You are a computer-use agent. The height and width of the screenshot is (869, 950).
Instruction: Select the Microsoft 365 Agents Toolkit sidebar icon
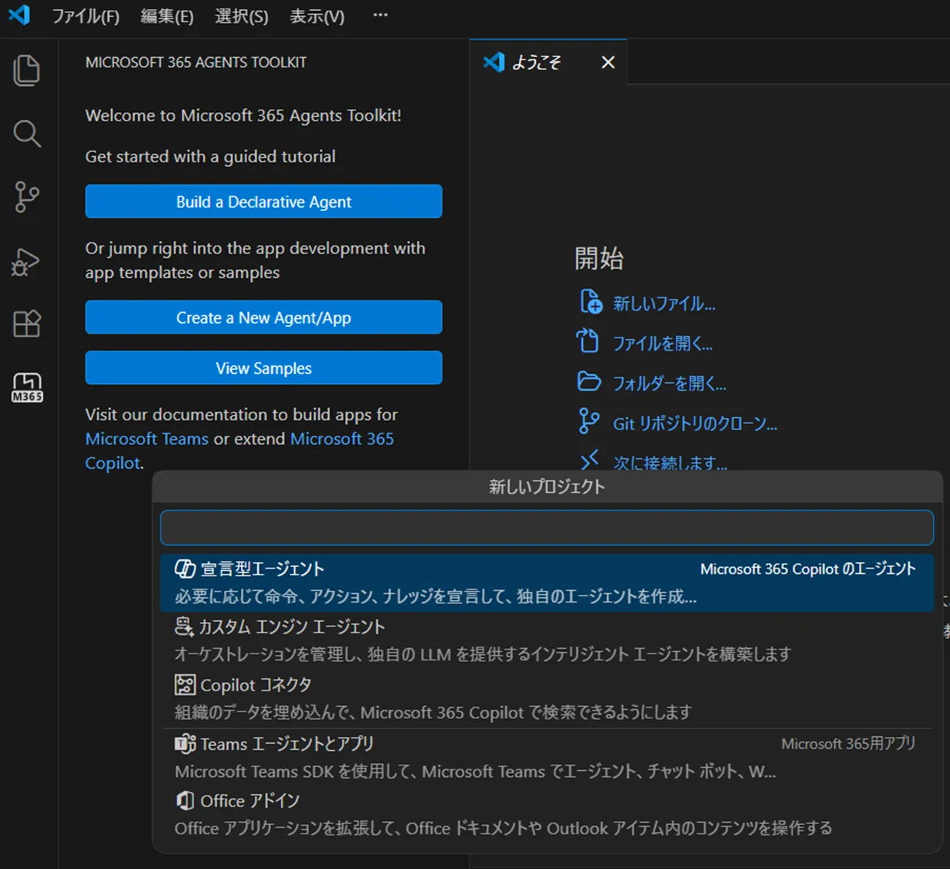point(27,387)
